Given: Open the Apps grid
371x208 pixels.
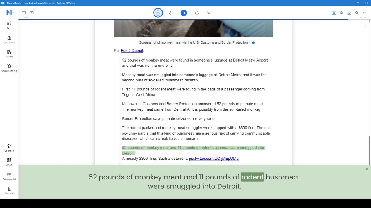Looking at the screenshot, I should point(9,162).
